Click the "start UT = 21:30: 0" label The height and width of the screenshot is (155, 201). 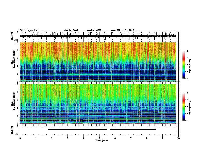(x=123, y=30)
